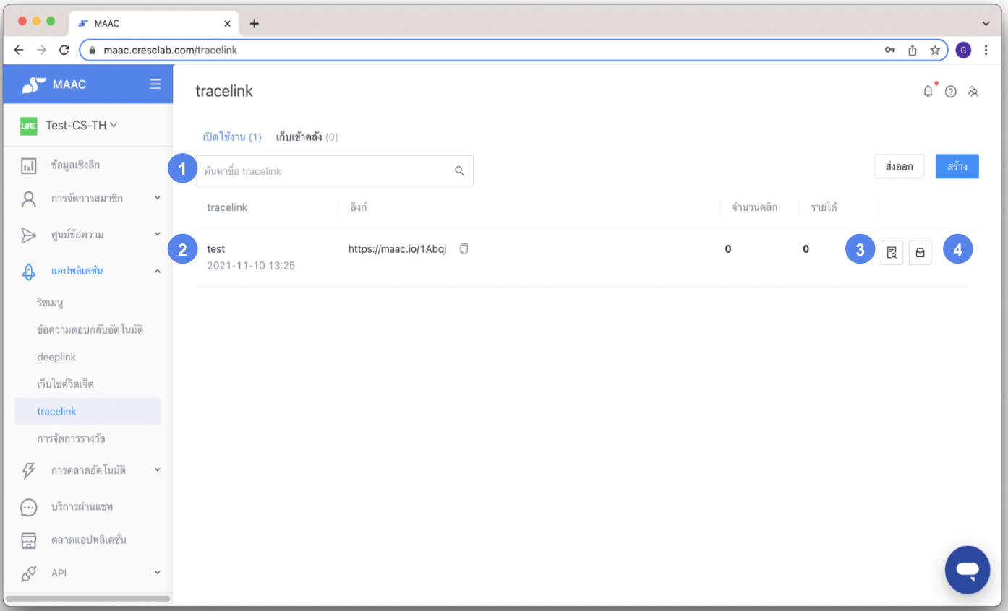1008x611 pixels.
Task: Click the 2021-11-10 13:25 timestamp
Action: point(251,266)
